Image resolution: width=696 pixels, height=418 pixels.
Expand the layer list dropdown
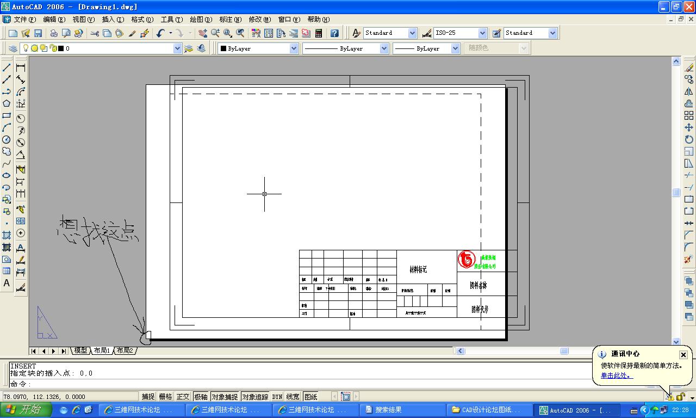pyautogui.click(x=177, y=48)
